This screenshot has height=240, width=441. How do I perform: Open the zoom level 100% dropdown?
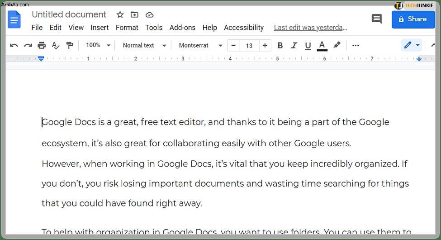(x=98, y=45)
